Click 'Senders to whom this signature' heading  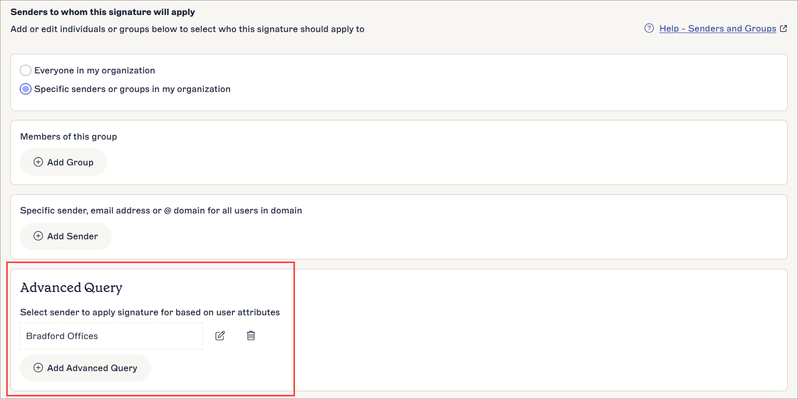pos(103,11)
